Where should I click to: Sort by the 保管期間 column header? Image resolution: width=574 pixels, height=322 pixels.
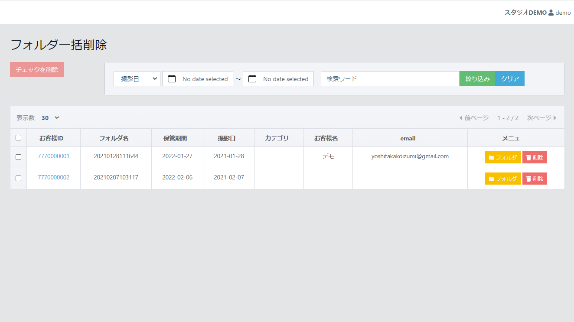175,138
